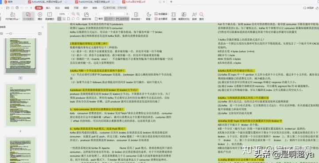Click the page number input field

coord(112,14)
